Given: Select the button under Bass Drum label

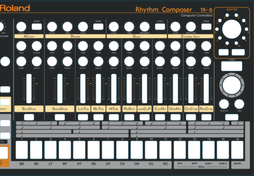Looking at the screenshot, I should (x=29, y=117).
